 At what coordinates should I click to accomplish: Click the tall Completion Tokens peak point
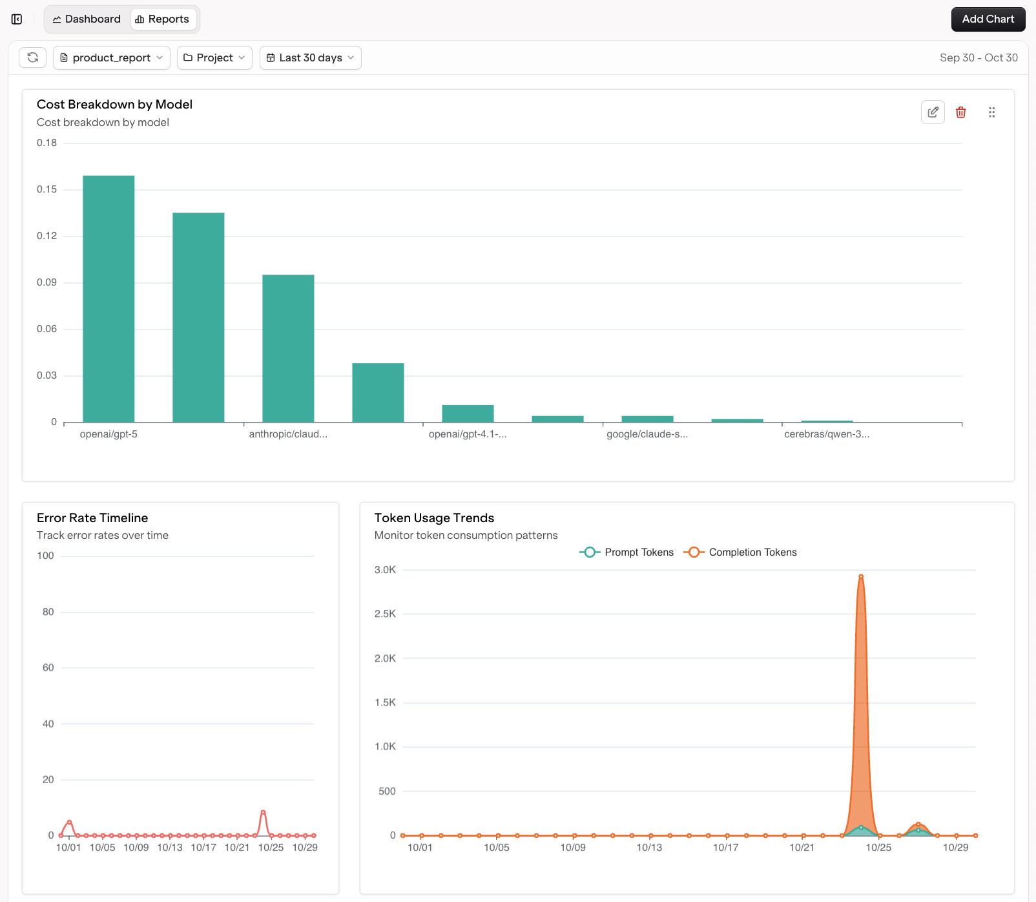861,576
